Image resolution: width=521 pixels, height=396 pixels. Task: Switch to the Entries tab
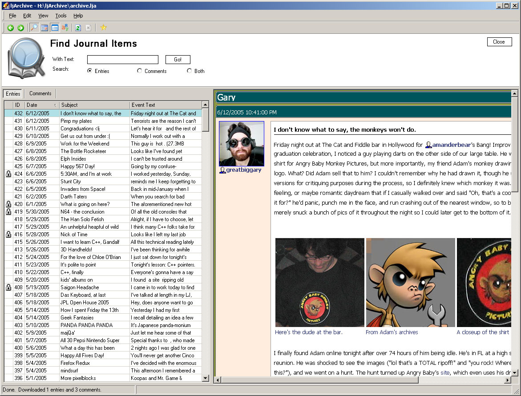click(x=13, y=94)
